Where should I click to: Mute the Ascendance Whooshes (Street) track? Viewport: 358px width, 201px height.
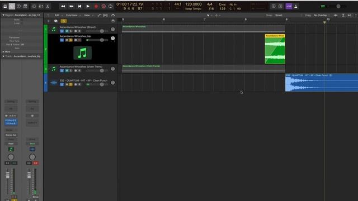(67, 31)
